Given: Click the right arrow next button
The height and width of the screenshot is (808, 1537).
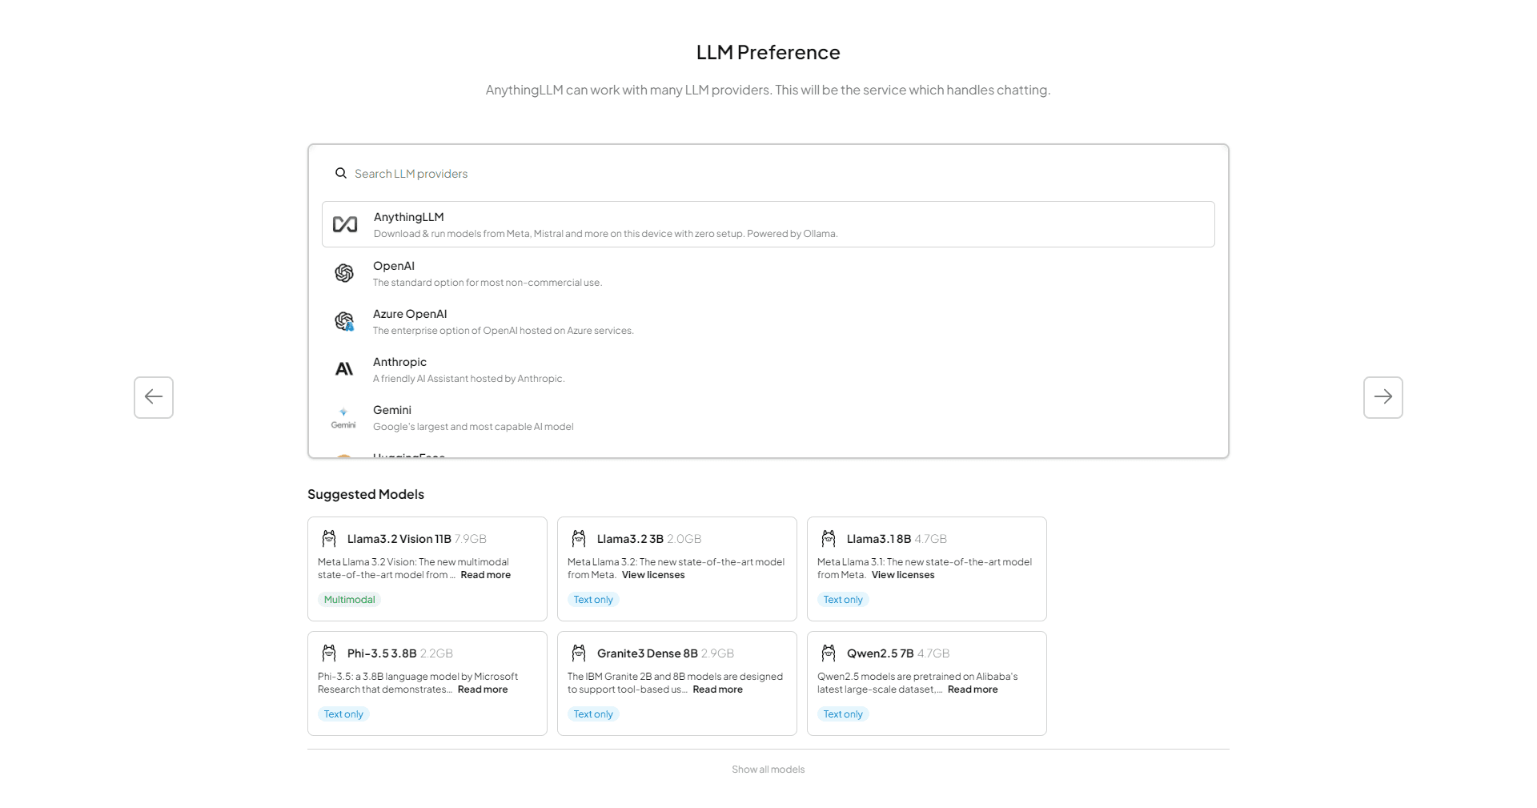Looking at the screenshot, I should 1383,397.
